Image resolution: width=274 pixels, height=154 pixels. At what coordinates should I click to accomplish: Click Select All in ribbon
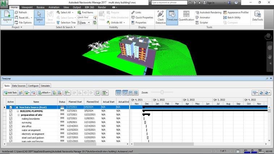[x=65, y=12]
